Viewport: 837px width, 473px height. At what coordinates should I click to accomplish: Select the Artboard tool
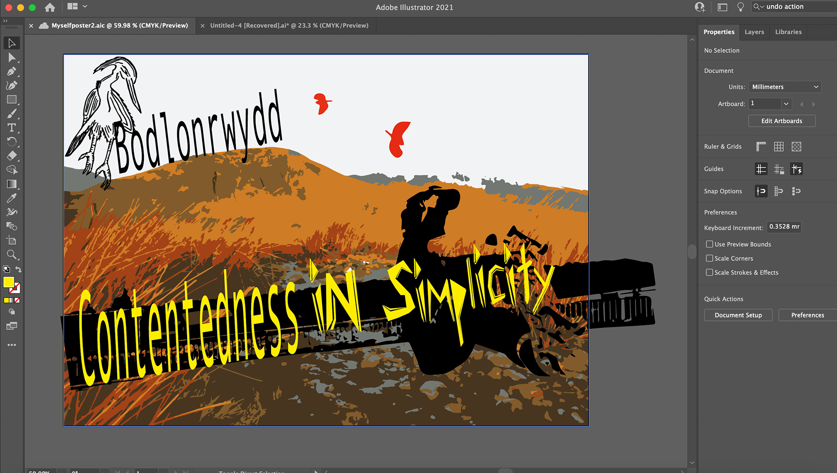12,240
